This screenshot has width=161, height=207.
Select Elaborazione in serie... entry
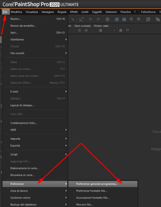pos(35,168)
